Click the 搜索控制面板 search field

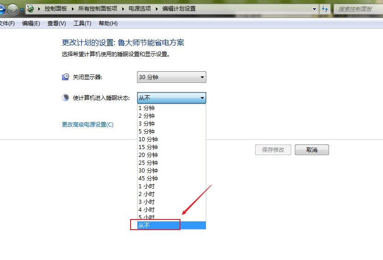[358, 9]
